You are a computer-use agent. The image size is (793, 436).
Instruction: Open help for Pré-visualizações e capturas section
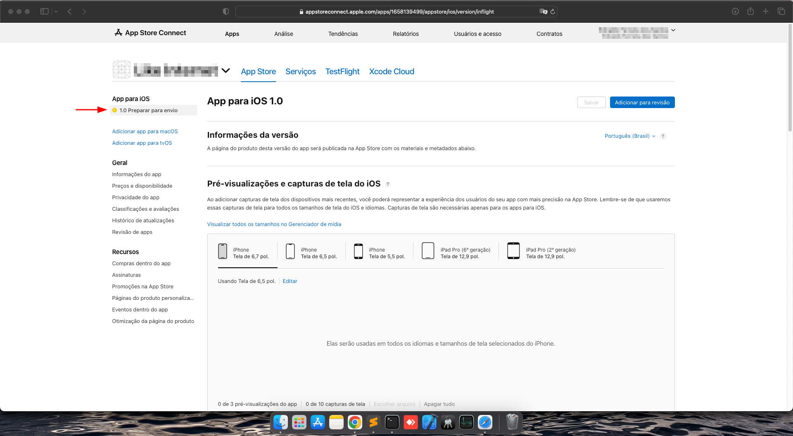388,184
